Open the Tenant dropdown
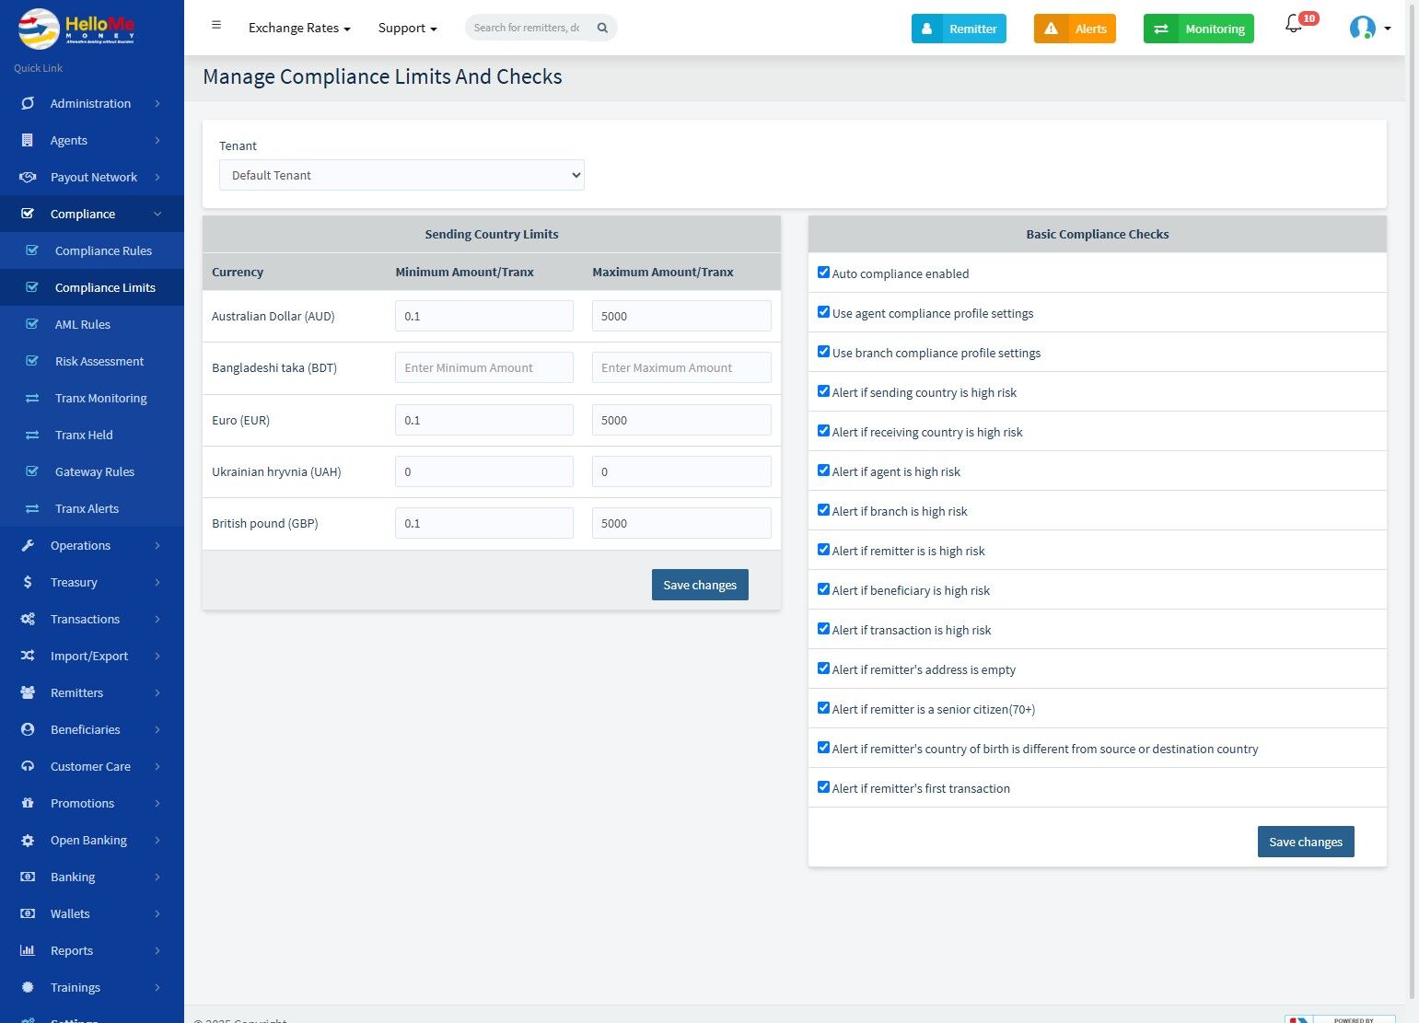This screenshot has height=1023, width=1419. pos(401,175)
